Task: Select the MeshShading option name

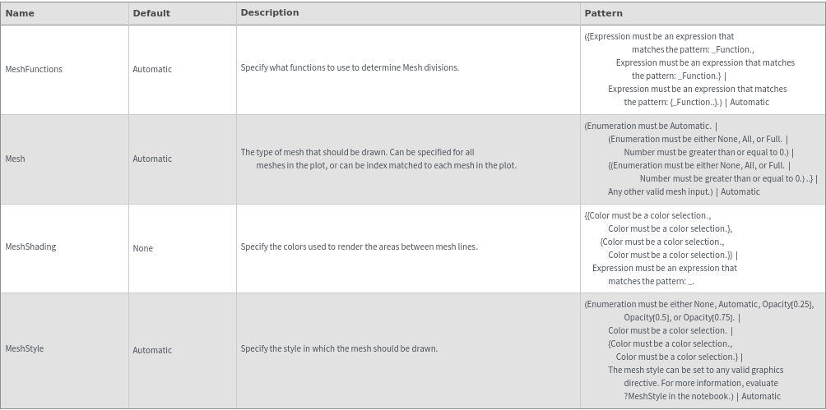Action: click(30, 247)
